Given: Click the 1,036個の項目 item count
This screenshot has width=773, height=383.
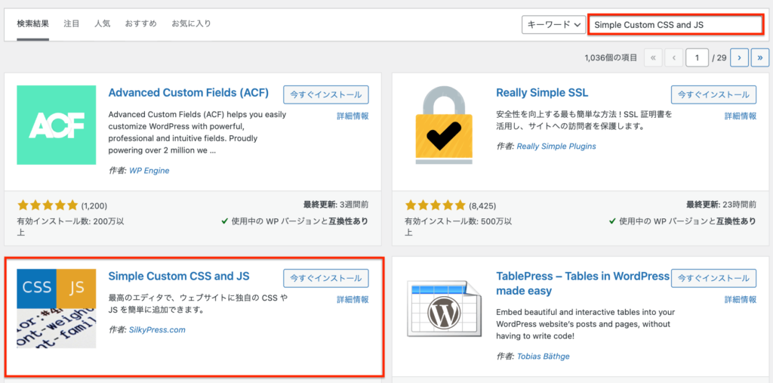Looking at the screenshot, I should pyautogui.click(x=611, y=57).
